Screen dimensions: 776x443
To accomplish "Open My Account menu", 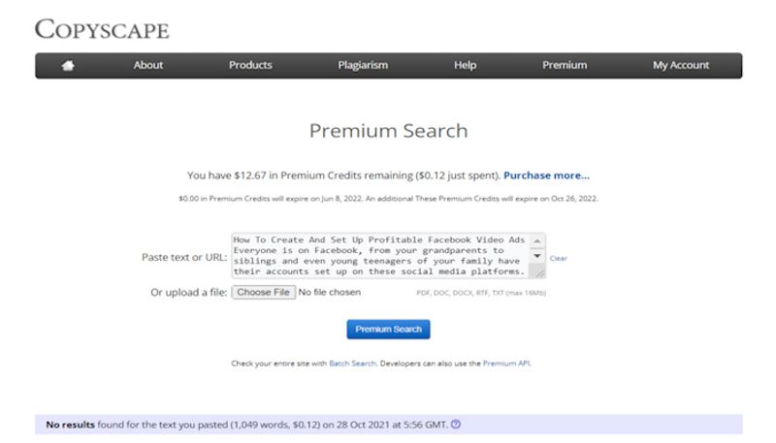I will (681, 65).
